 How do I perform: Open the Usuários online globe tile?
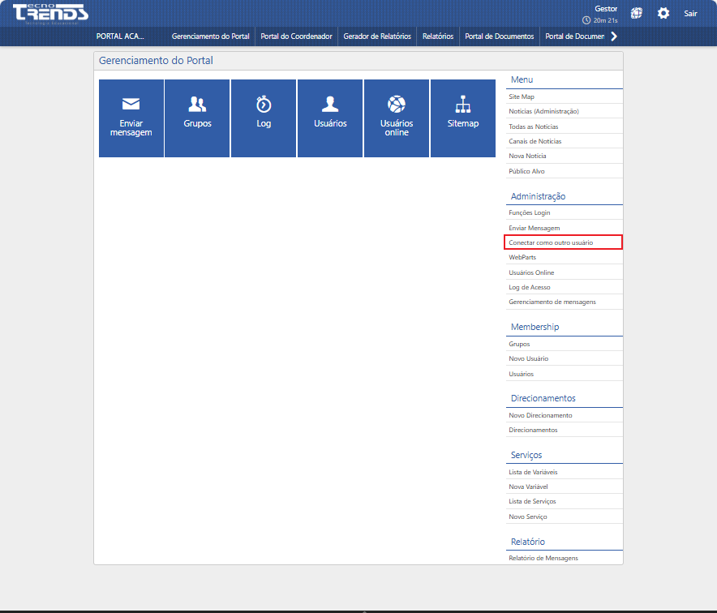[x=397, y=118]
